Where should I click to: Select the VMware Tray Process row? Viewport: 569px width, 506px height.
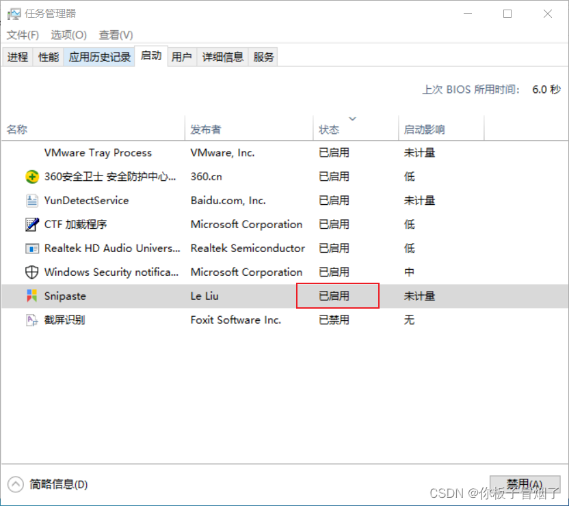284,152
